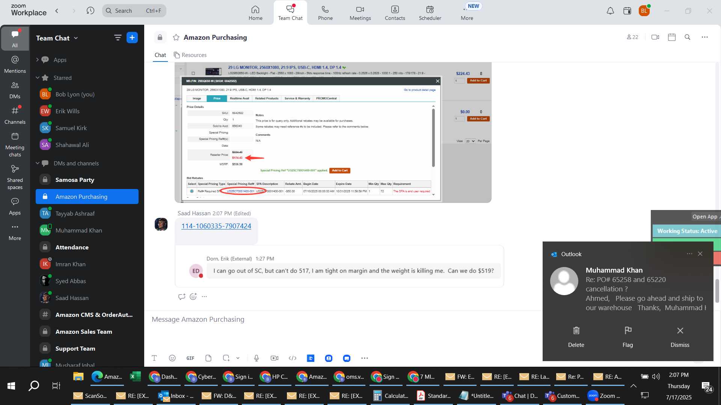
Task: Open chat with Samuel Kirk
Action: pos(87,128)
